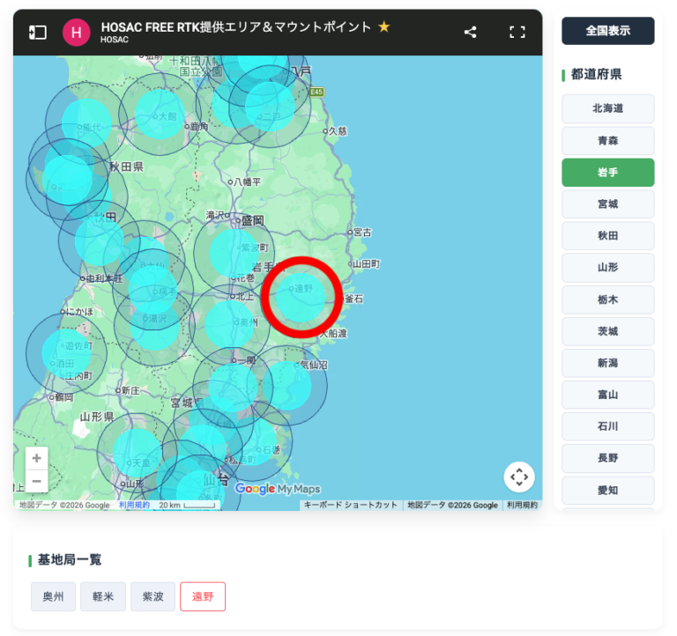This screenshot has height=636, width=677.
Task: Select 北海道 prefecture
Action: pyautogui.click(x=608, y=108)
